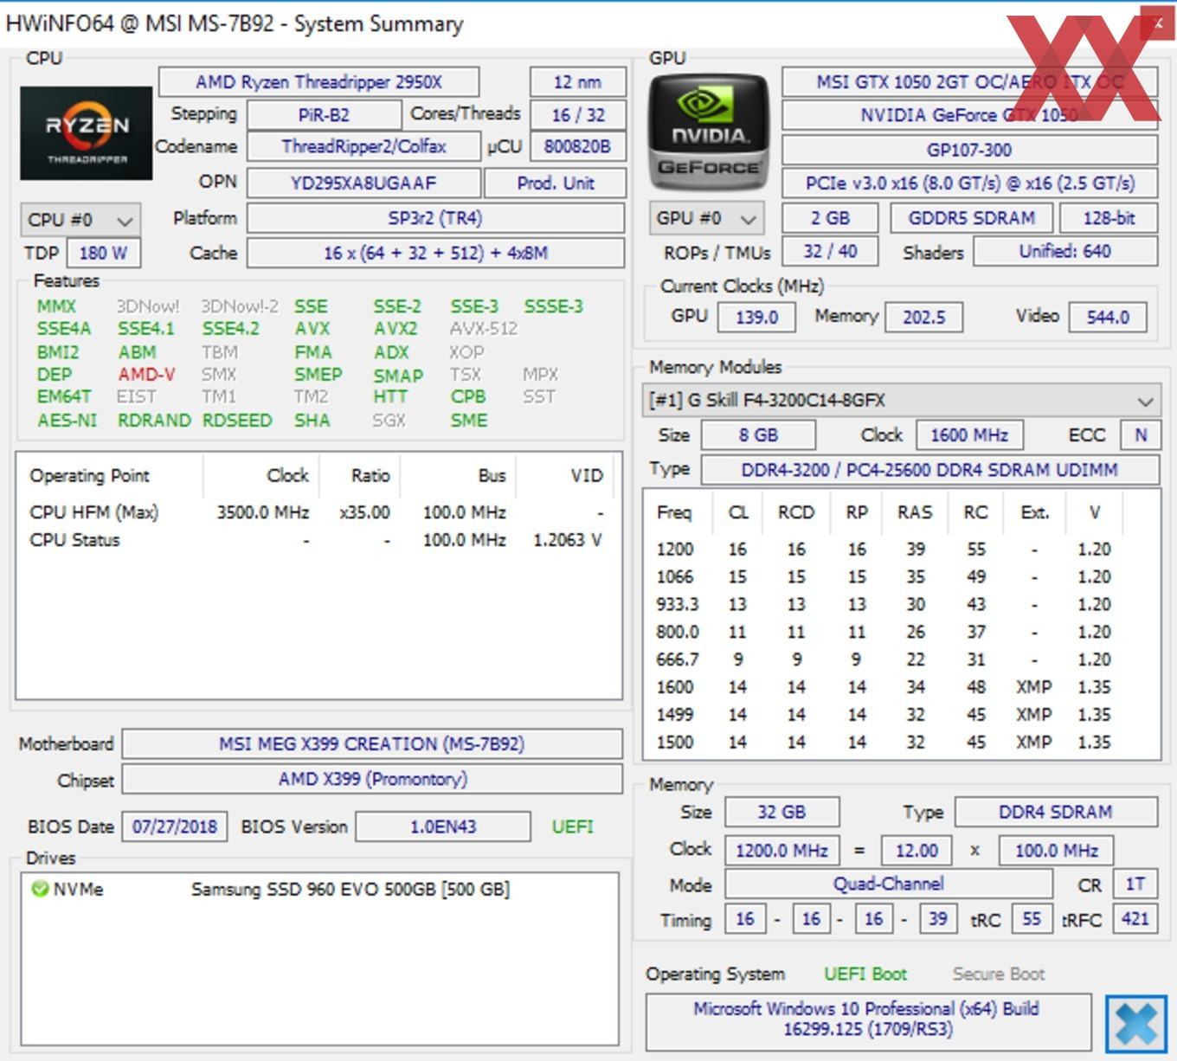Select the CPU Status operating point row
The height and width of the screenshot is (1061, 1177).
(x=317, y=540)
